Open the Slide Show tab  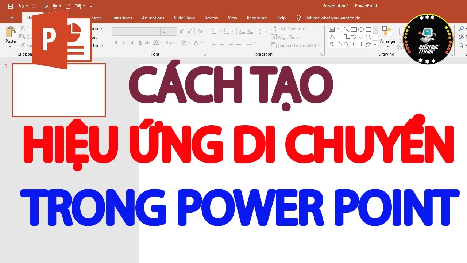pos(184,18)
